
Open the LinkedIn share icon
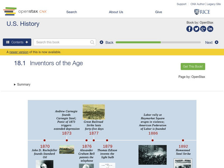(210, 29)
